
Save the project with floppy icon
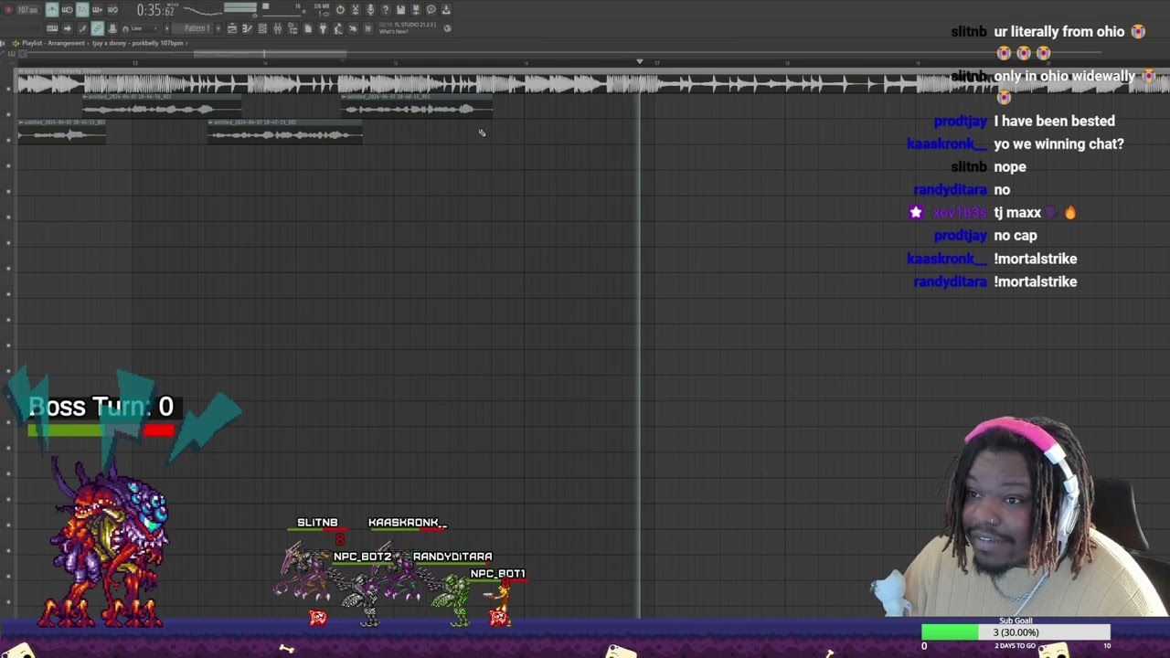click(x=400, y=9)
